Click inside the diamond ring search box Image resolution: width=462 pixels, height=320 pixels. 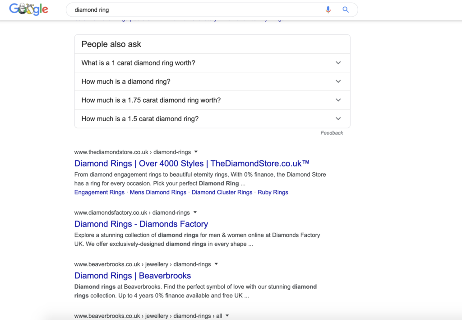(x=194, y=10)
